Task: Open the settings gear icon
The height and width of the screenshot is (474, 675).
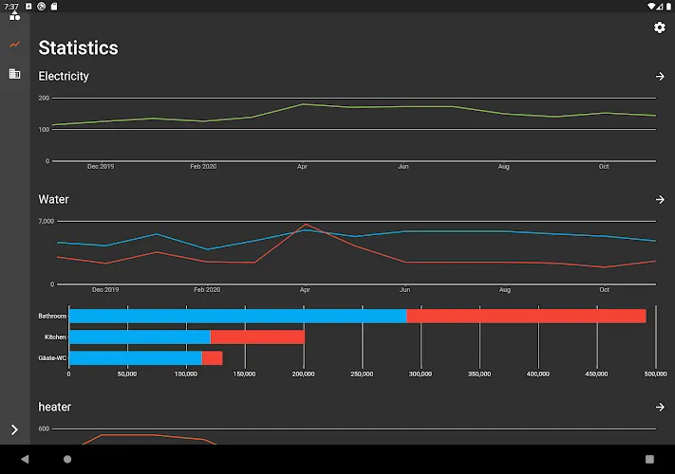Action: [659, 27]
